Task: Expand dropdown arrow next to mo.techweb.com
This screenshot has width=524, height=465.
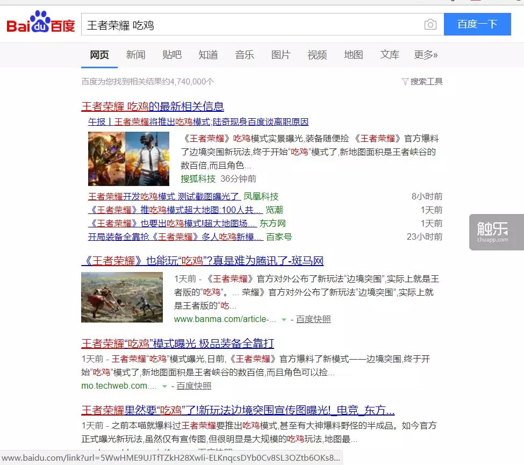Action: click(164, 387)
